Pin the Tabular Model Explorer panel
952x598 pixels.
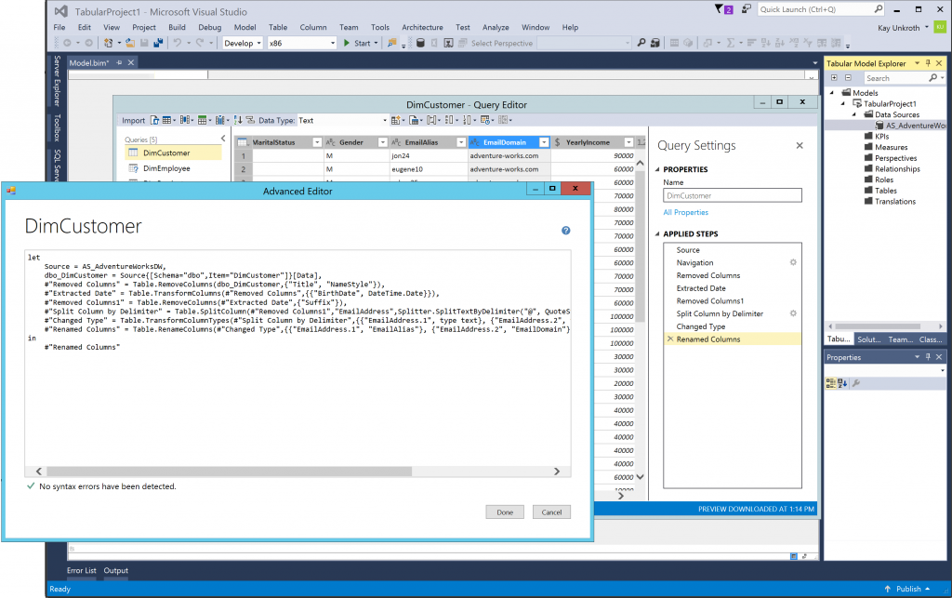[x=928, y=63]
